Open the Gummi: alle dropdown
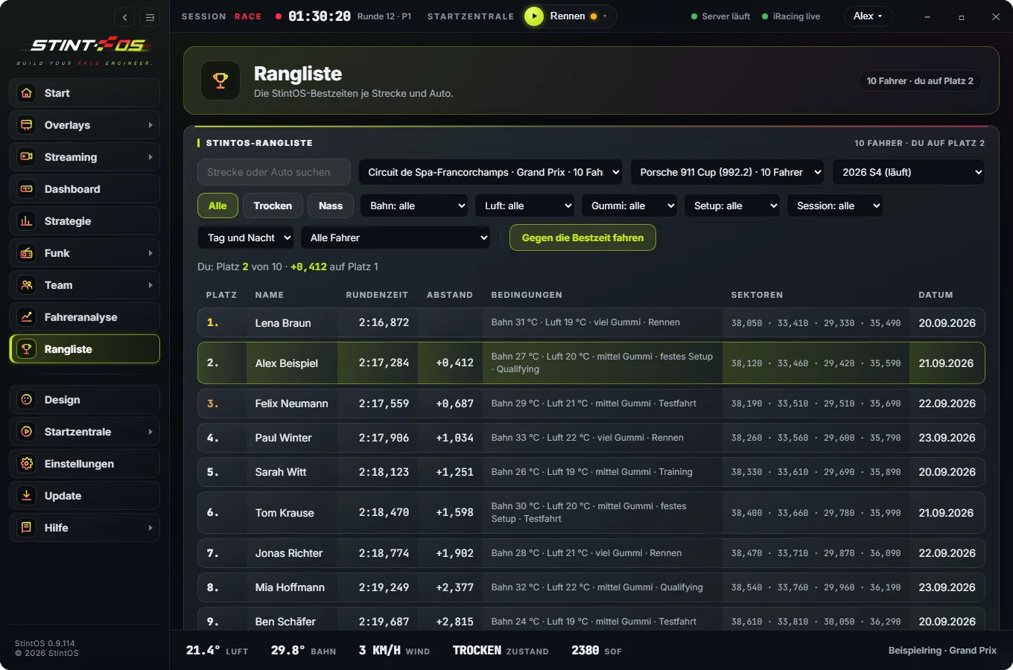The width and height of the screenshot is (1013, 670). 630,205
